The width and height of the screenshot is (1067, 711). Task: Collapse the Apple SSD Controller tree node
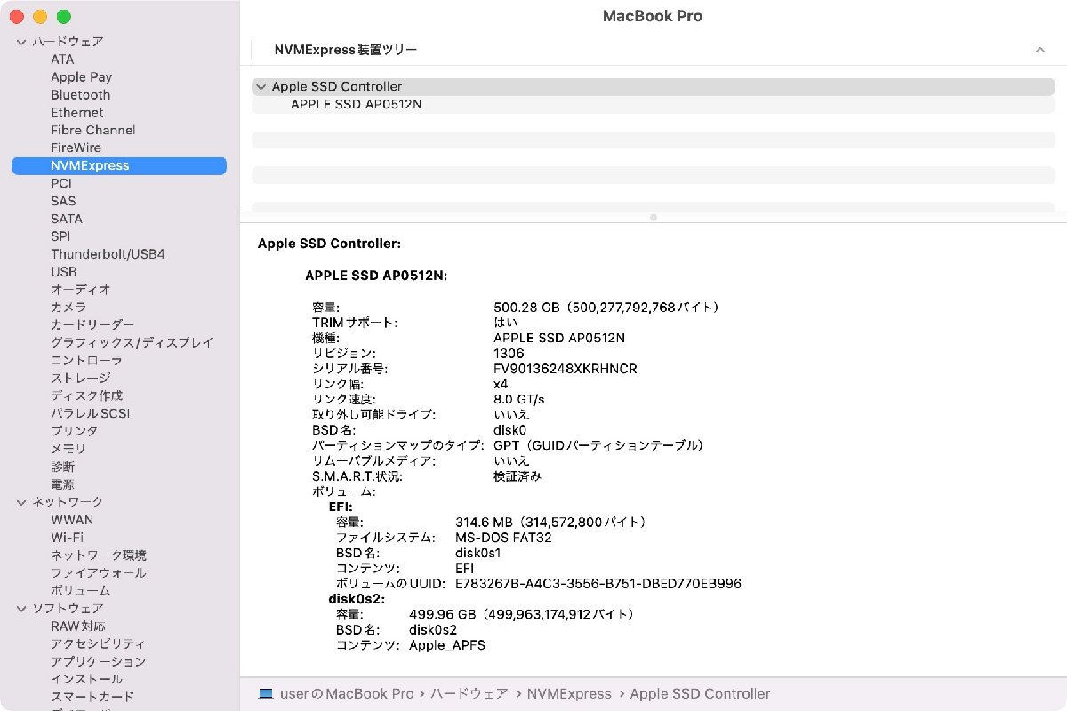point(261,86)
